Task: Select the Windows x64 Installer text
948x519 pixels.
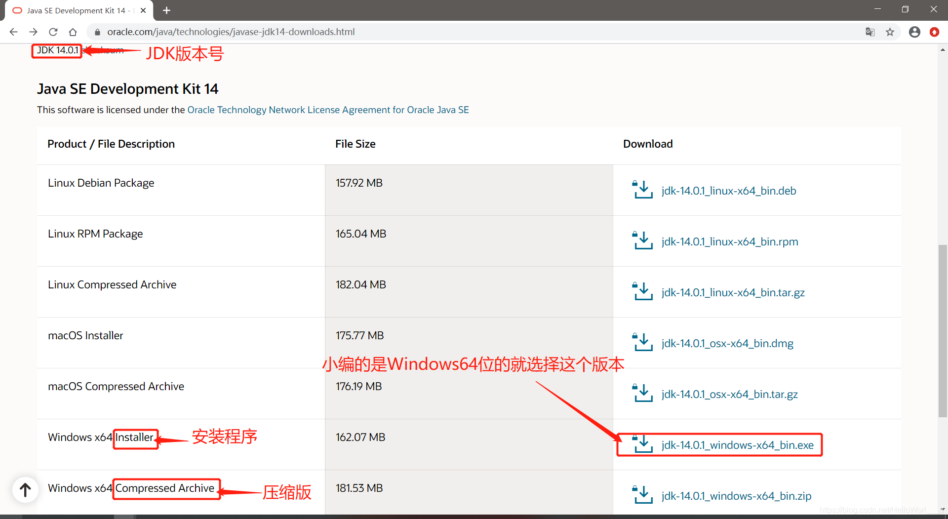Action: pos(101,437)
